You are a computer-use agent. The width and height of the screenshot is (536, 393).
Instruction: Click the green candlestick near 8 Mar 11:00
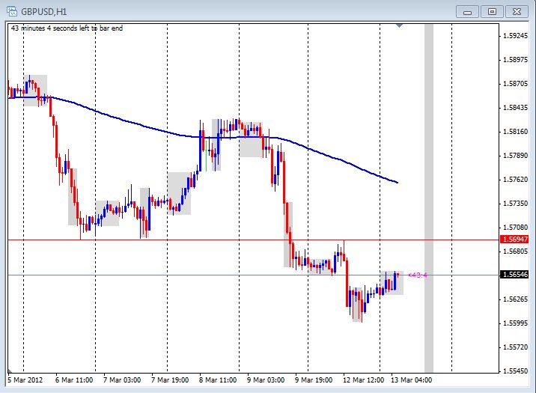pyautogui.click(x=206, y=156)
